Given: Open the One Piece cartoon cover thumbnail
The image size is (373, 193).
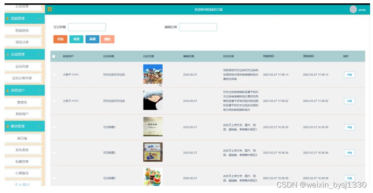Looking at the screenshot, I should pyautogui.click(x=153, y=74).
